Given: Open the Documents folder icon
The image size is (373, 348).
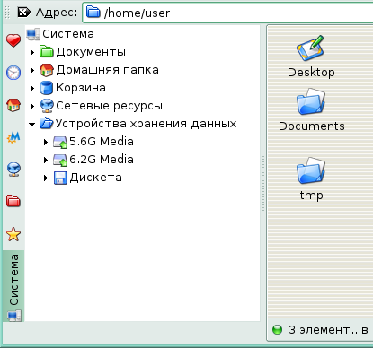Looking at the screenshot, I should [x=311, y=101].
